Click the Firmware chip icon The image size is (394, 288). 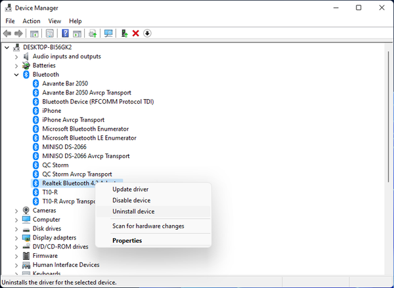click(x=26, y=256)
